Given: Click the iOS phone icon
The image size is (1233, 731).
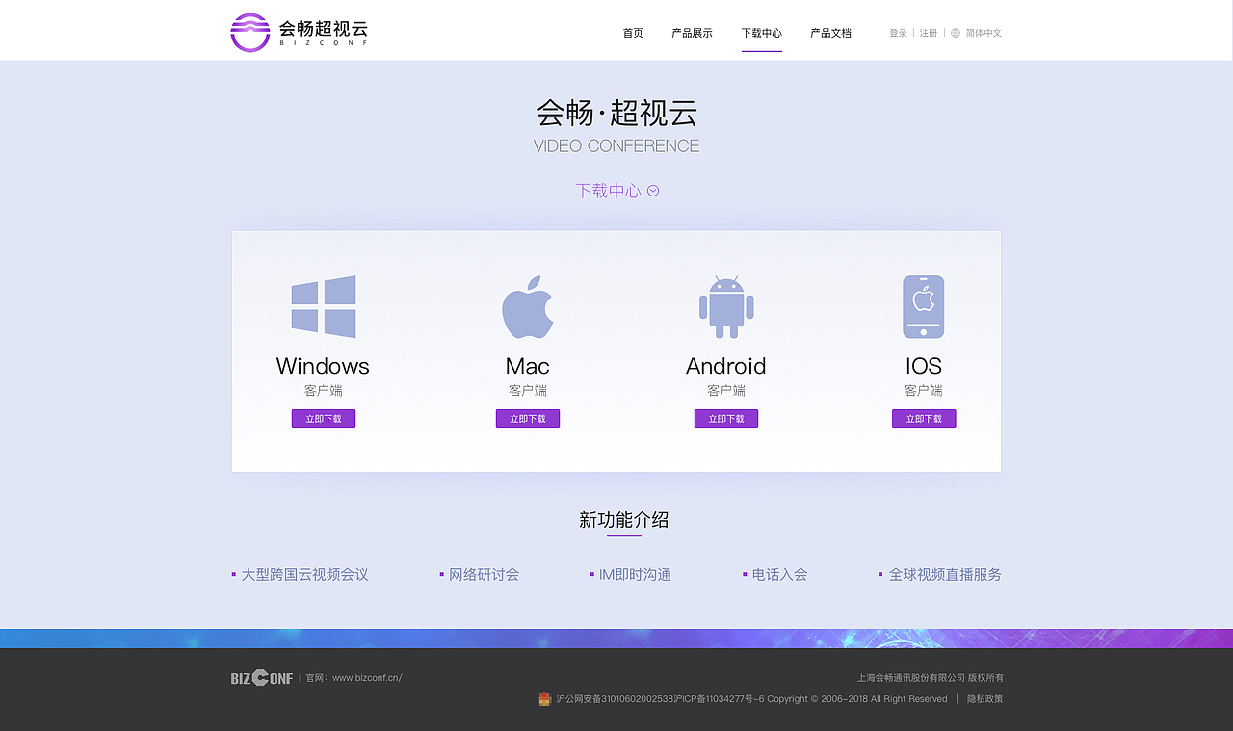Looking at the screenshot, I should 924,307.
